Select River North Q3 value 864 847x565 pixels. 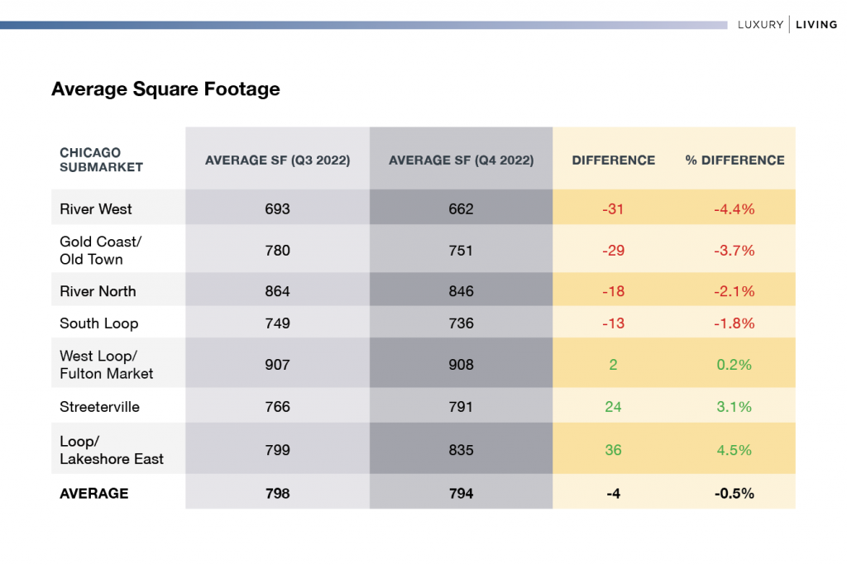point(278,291)
